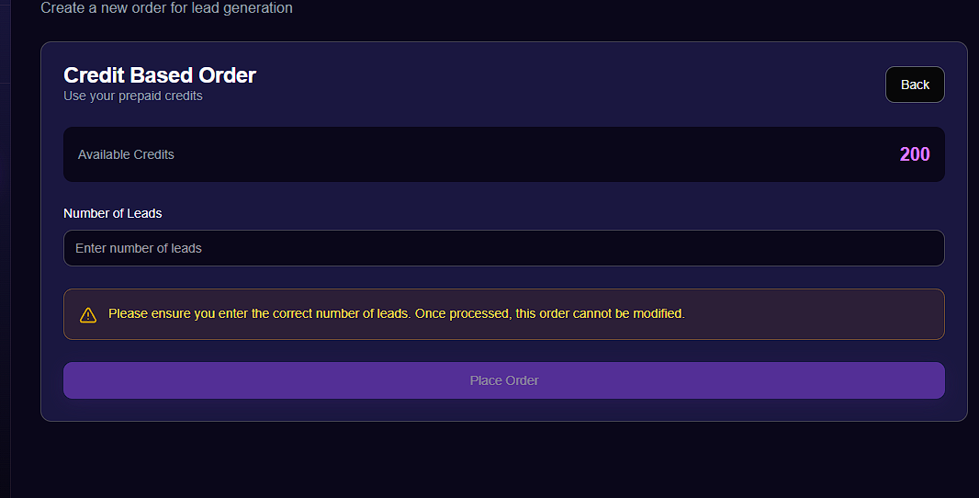Click the 'Use your prepaid credits' subtitle
This screenshot has height=498, width=979.
(x=133, y=96)
